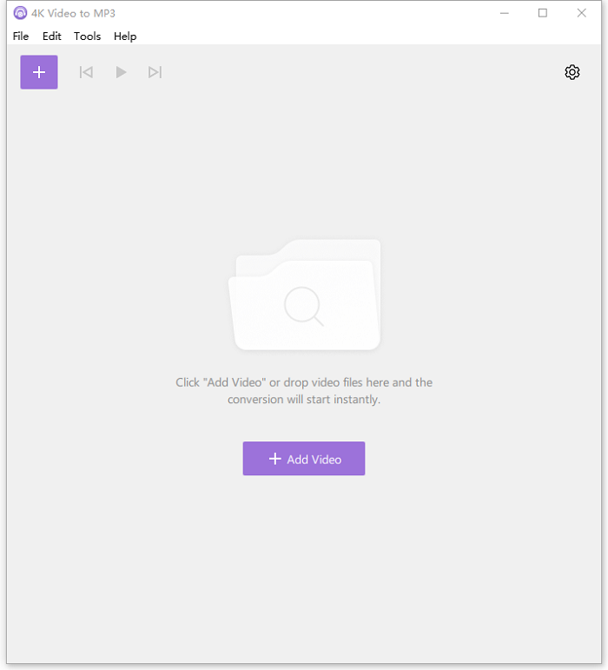608x670 pixels.
Task: Close the 4K Video to MP3 window
Action: (582, 13)
